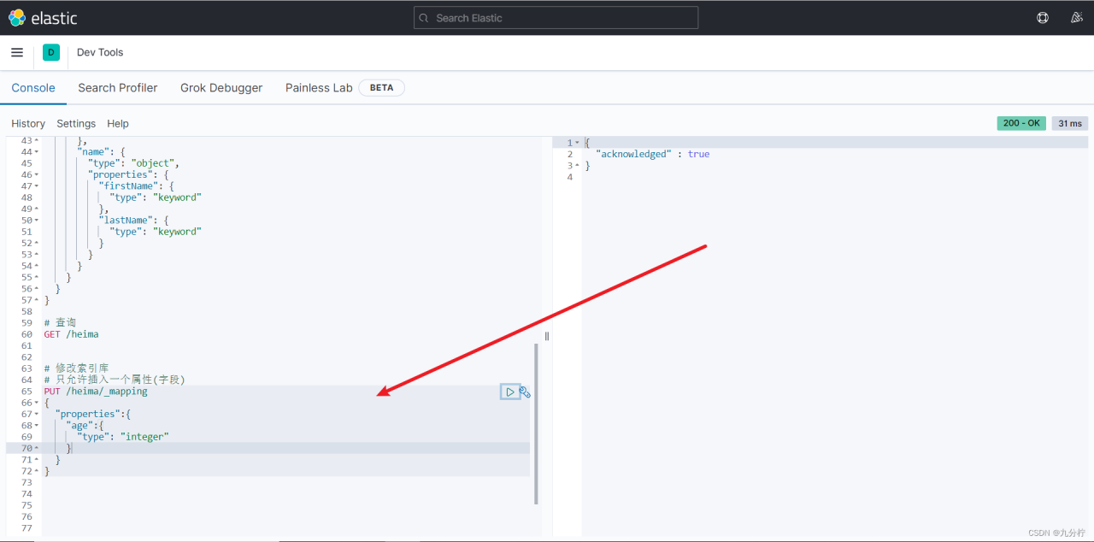Open the newsfeed notifications icon
The width and height of the screenshot is (1094, 542).
click(x=1077, y=18)
